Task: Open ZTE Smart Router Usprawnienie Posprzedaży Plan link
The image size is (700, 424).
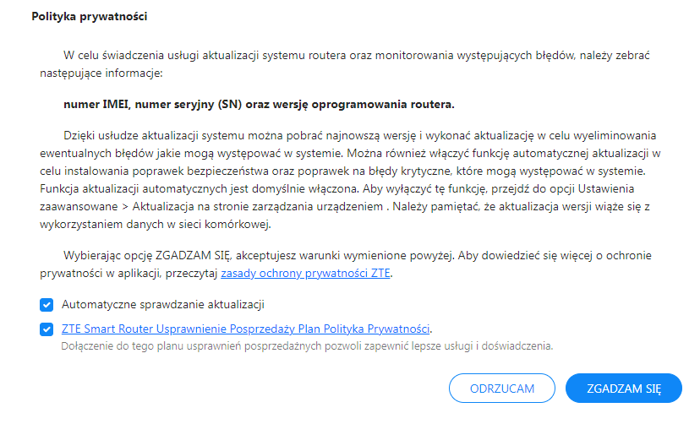Action: (x=245, y=329)
